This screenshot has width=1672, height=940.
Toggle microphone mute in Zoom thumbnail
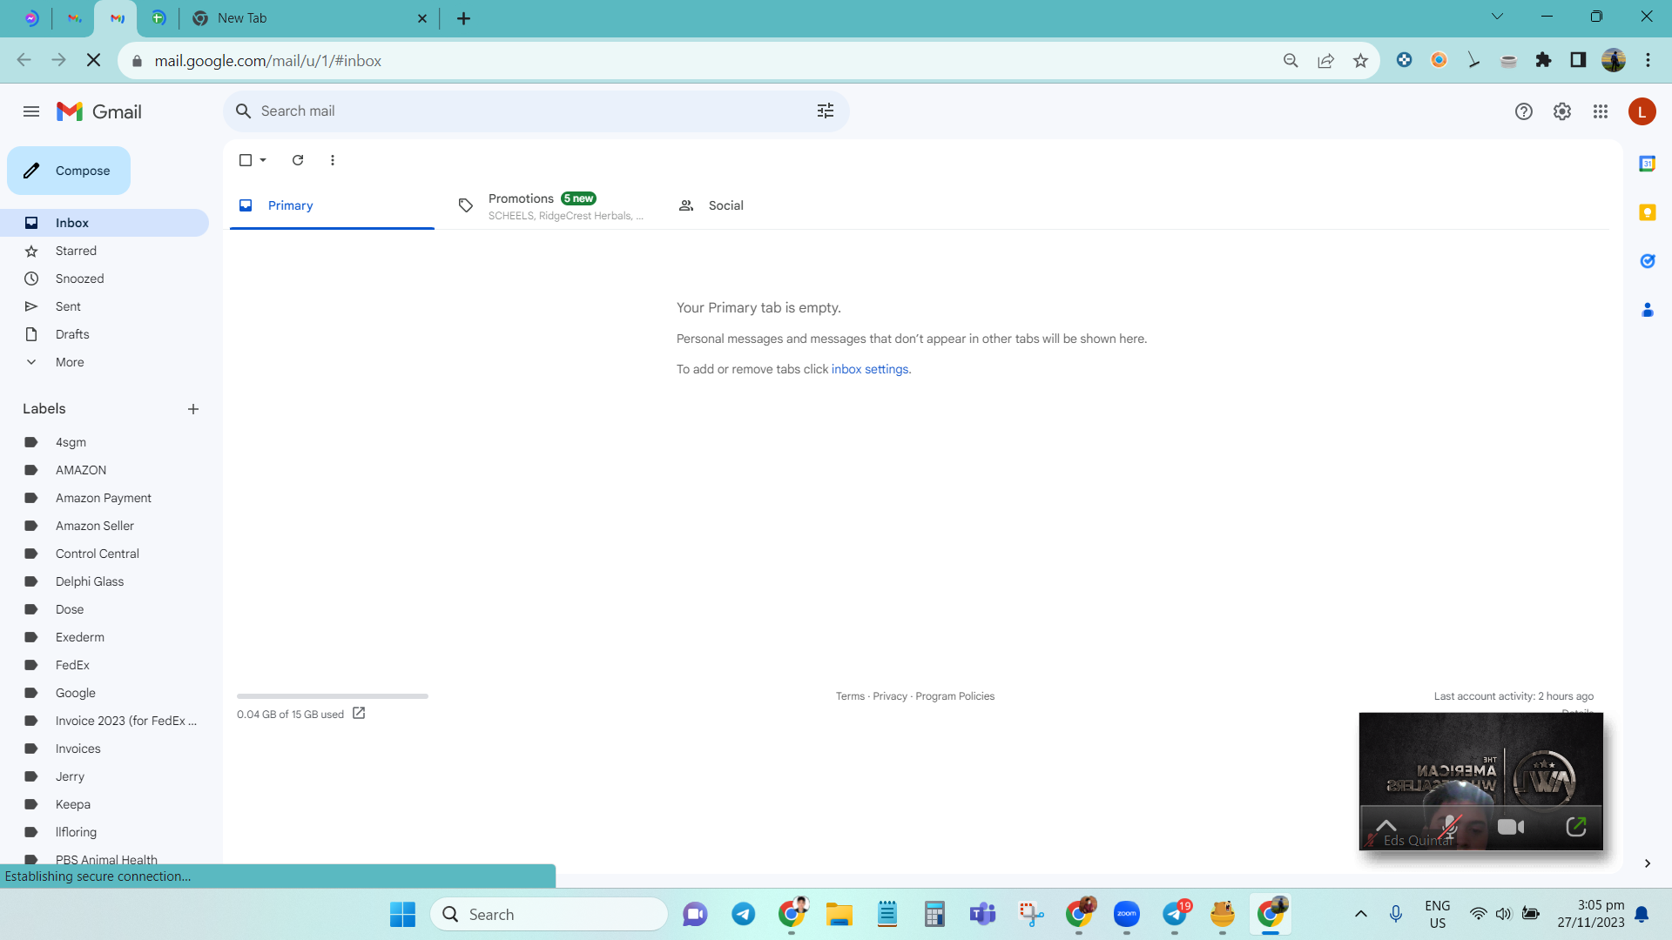[x=1448, y=826]
